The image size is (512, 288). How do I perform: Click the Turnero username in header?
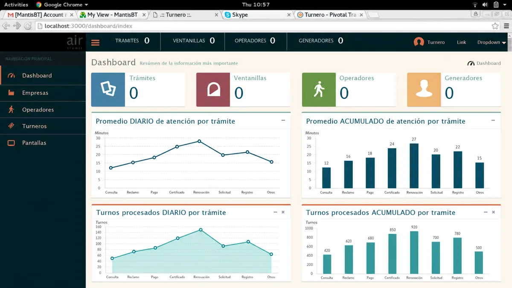pos(436,42)
